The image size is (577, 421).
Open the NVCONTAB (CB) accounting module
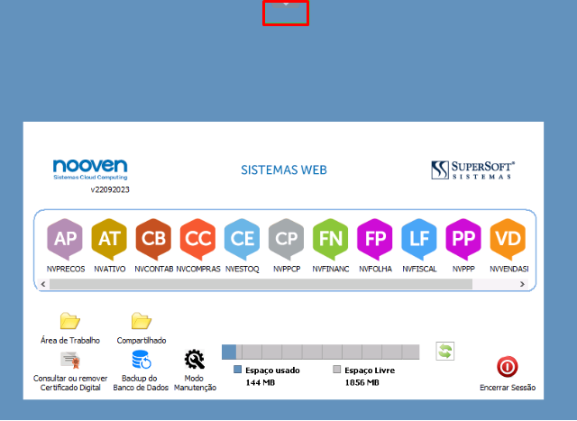click(153, 240)
